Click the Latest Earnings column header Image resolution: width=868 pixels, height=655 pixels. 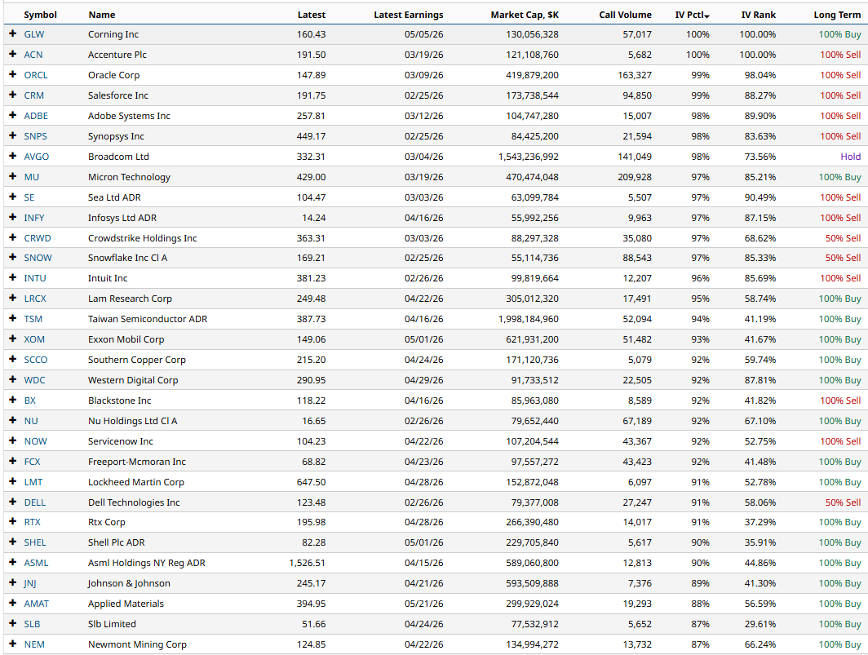click(409, 15)
